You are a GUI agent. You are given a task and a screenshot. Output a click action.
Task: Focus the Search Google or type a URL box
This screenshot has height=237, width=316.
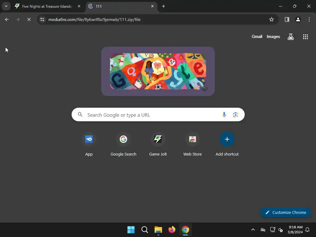[158, 115]
